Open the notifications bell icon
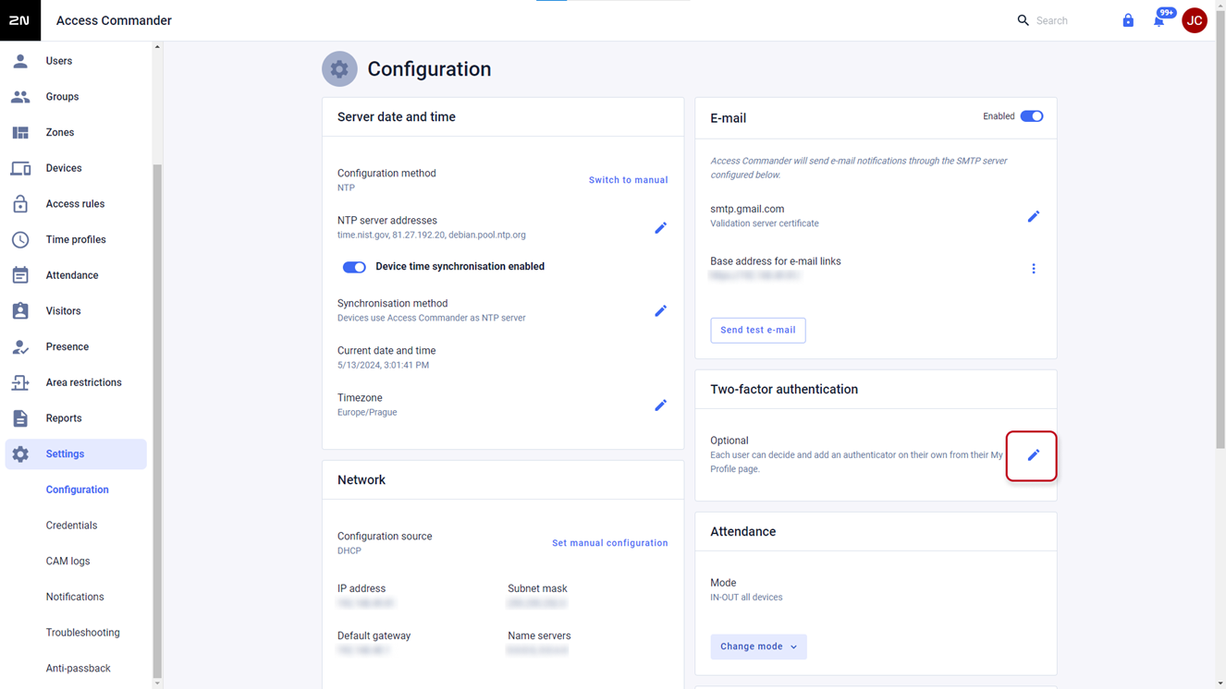Image resolution: width=1226 pixels, height=689 pixels. (1159, 20)
